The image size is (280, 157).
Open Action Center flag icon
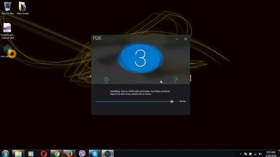[245, 154]
